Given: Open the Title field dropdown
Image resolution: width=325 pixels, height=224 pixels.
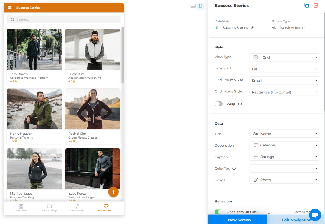Looking at the screenshot, I should click(284, 134).
